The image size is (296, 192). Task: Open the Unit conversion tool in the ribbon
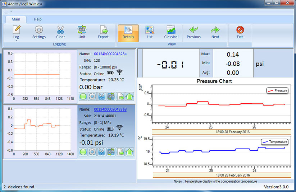(82, 32)
